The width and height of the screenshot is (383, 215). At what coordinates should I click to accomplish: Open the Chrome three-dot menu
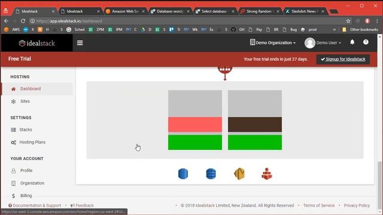pyautogui.click(x=377, y=21)
